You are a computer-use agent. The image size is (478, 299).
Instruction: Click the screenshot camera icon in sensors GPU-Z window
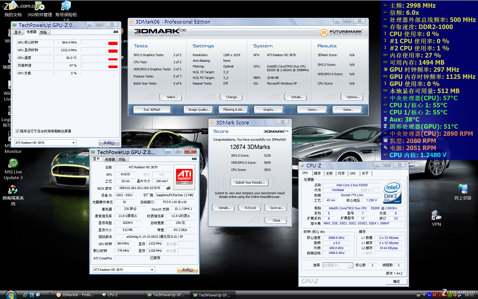click(116, 32)
